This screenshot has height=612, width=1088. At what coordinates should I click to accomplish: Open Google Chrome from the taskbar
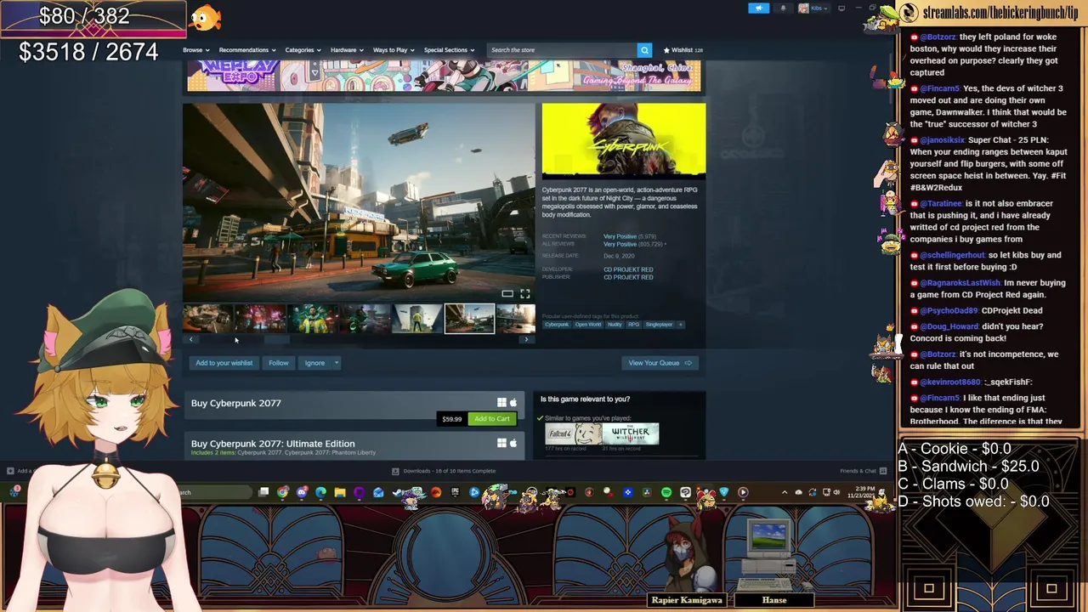pos(283,492)
